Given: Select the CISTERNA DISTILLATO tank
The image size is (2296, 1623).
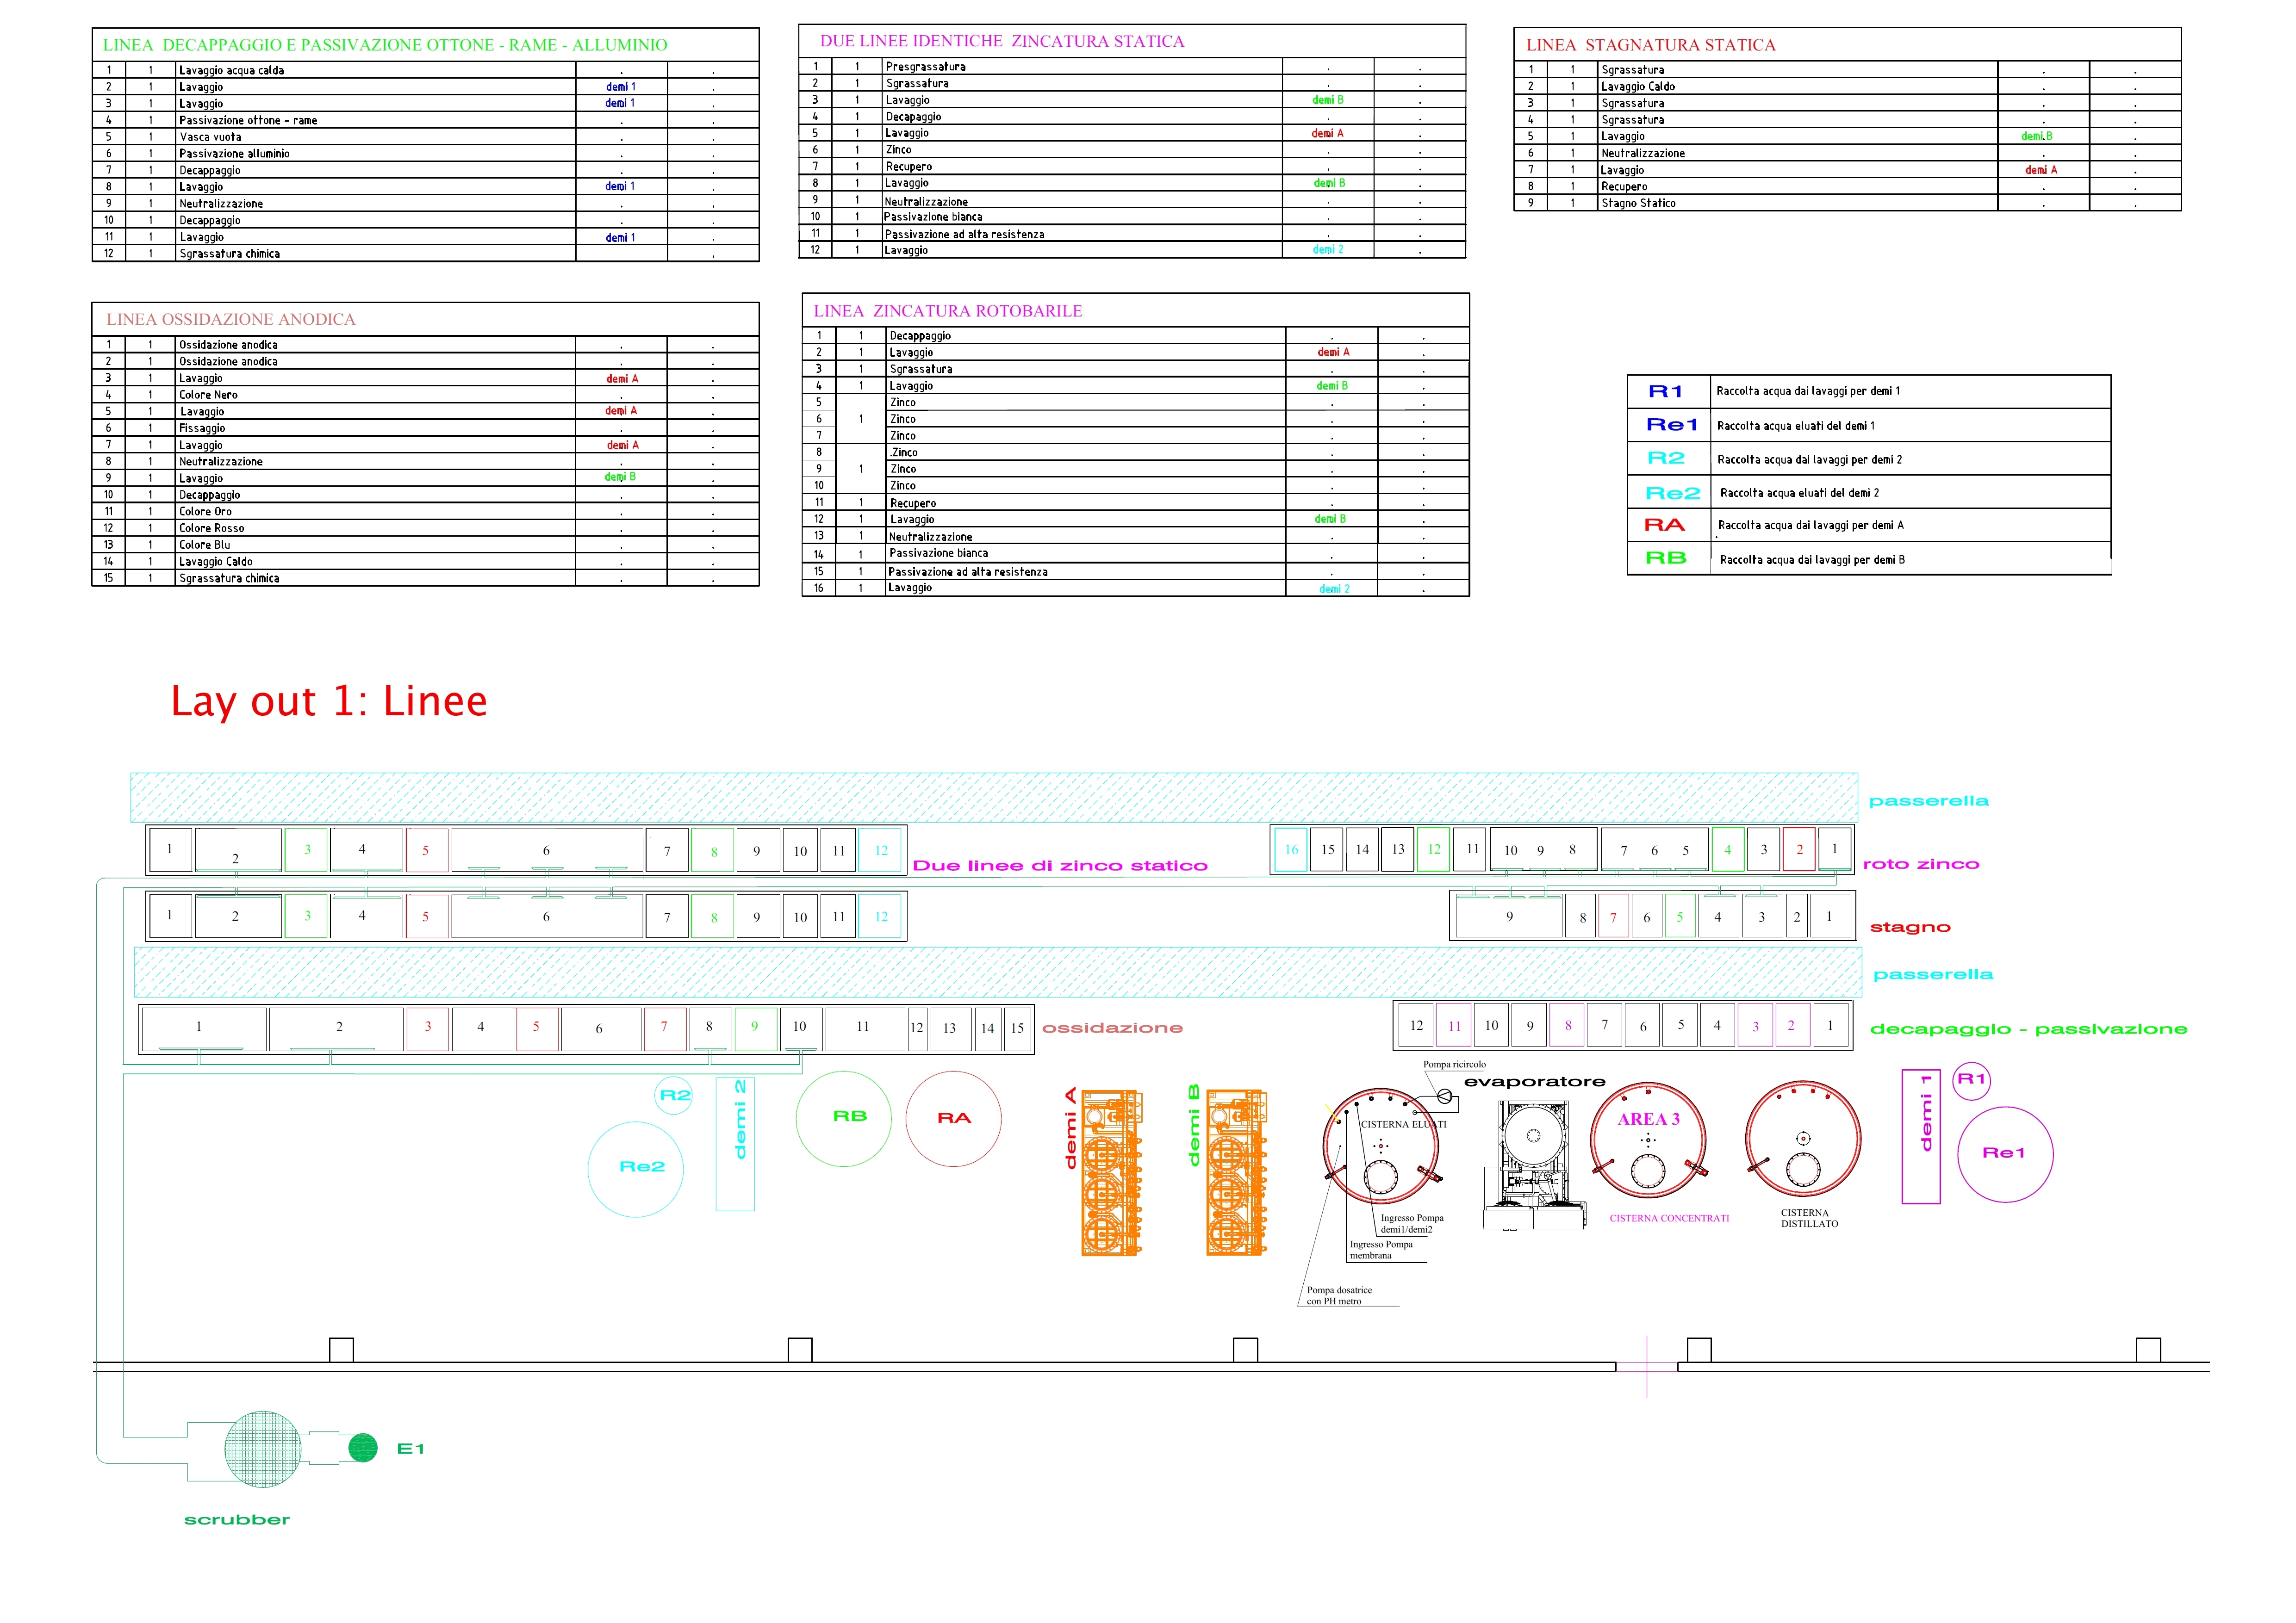Looking at the screenshot, I should click(1803, 1140).
